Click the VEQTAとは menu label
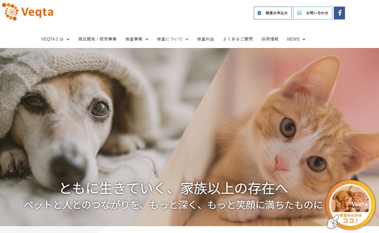379x233 pixels. (x=53, y=39)
